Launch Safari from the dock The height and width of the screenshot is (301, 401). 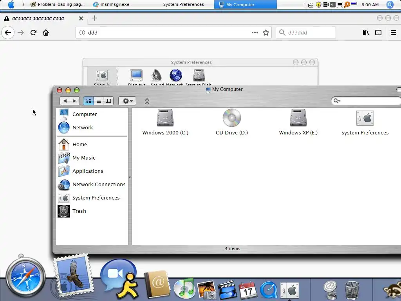pyautogui.click(x=25, y=276)
